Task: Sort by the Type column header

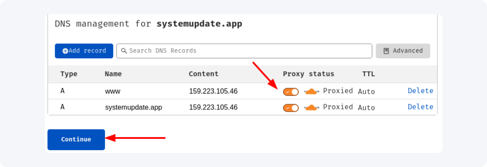Action: click(69, 74)
